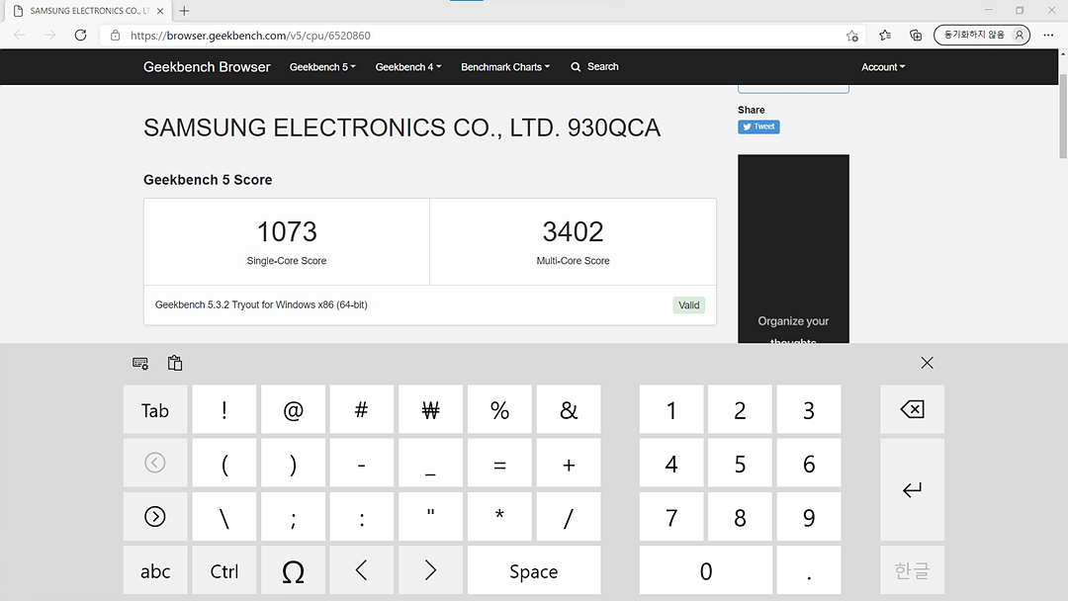
Task: Tap the # symbol key
Action: (x=362, y=409)
